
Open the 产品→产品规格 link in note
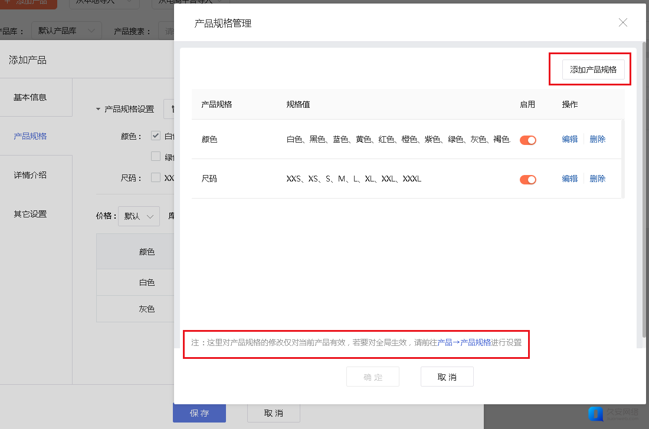pyautogui.click(x=464, y=342)
